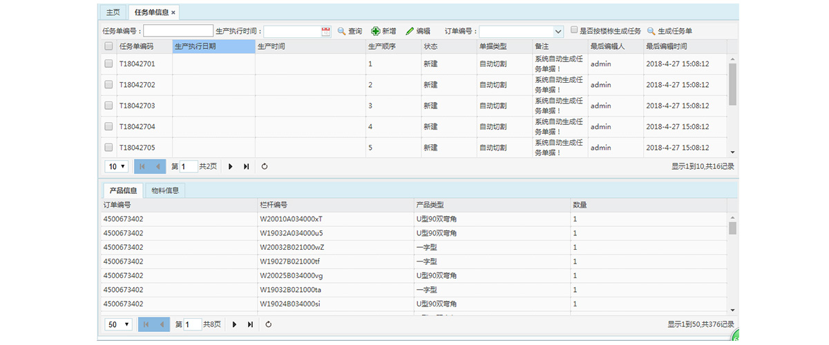Open the page size dropdown showing 50
Screen dimensions: 829x345
117,324
